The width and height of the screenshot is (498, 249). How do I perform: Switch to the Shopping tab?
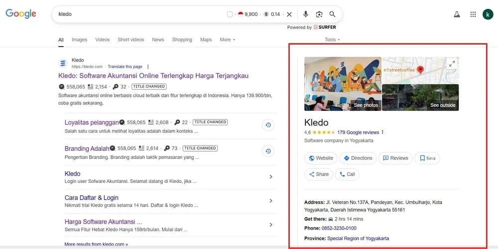tap(182, 40)
